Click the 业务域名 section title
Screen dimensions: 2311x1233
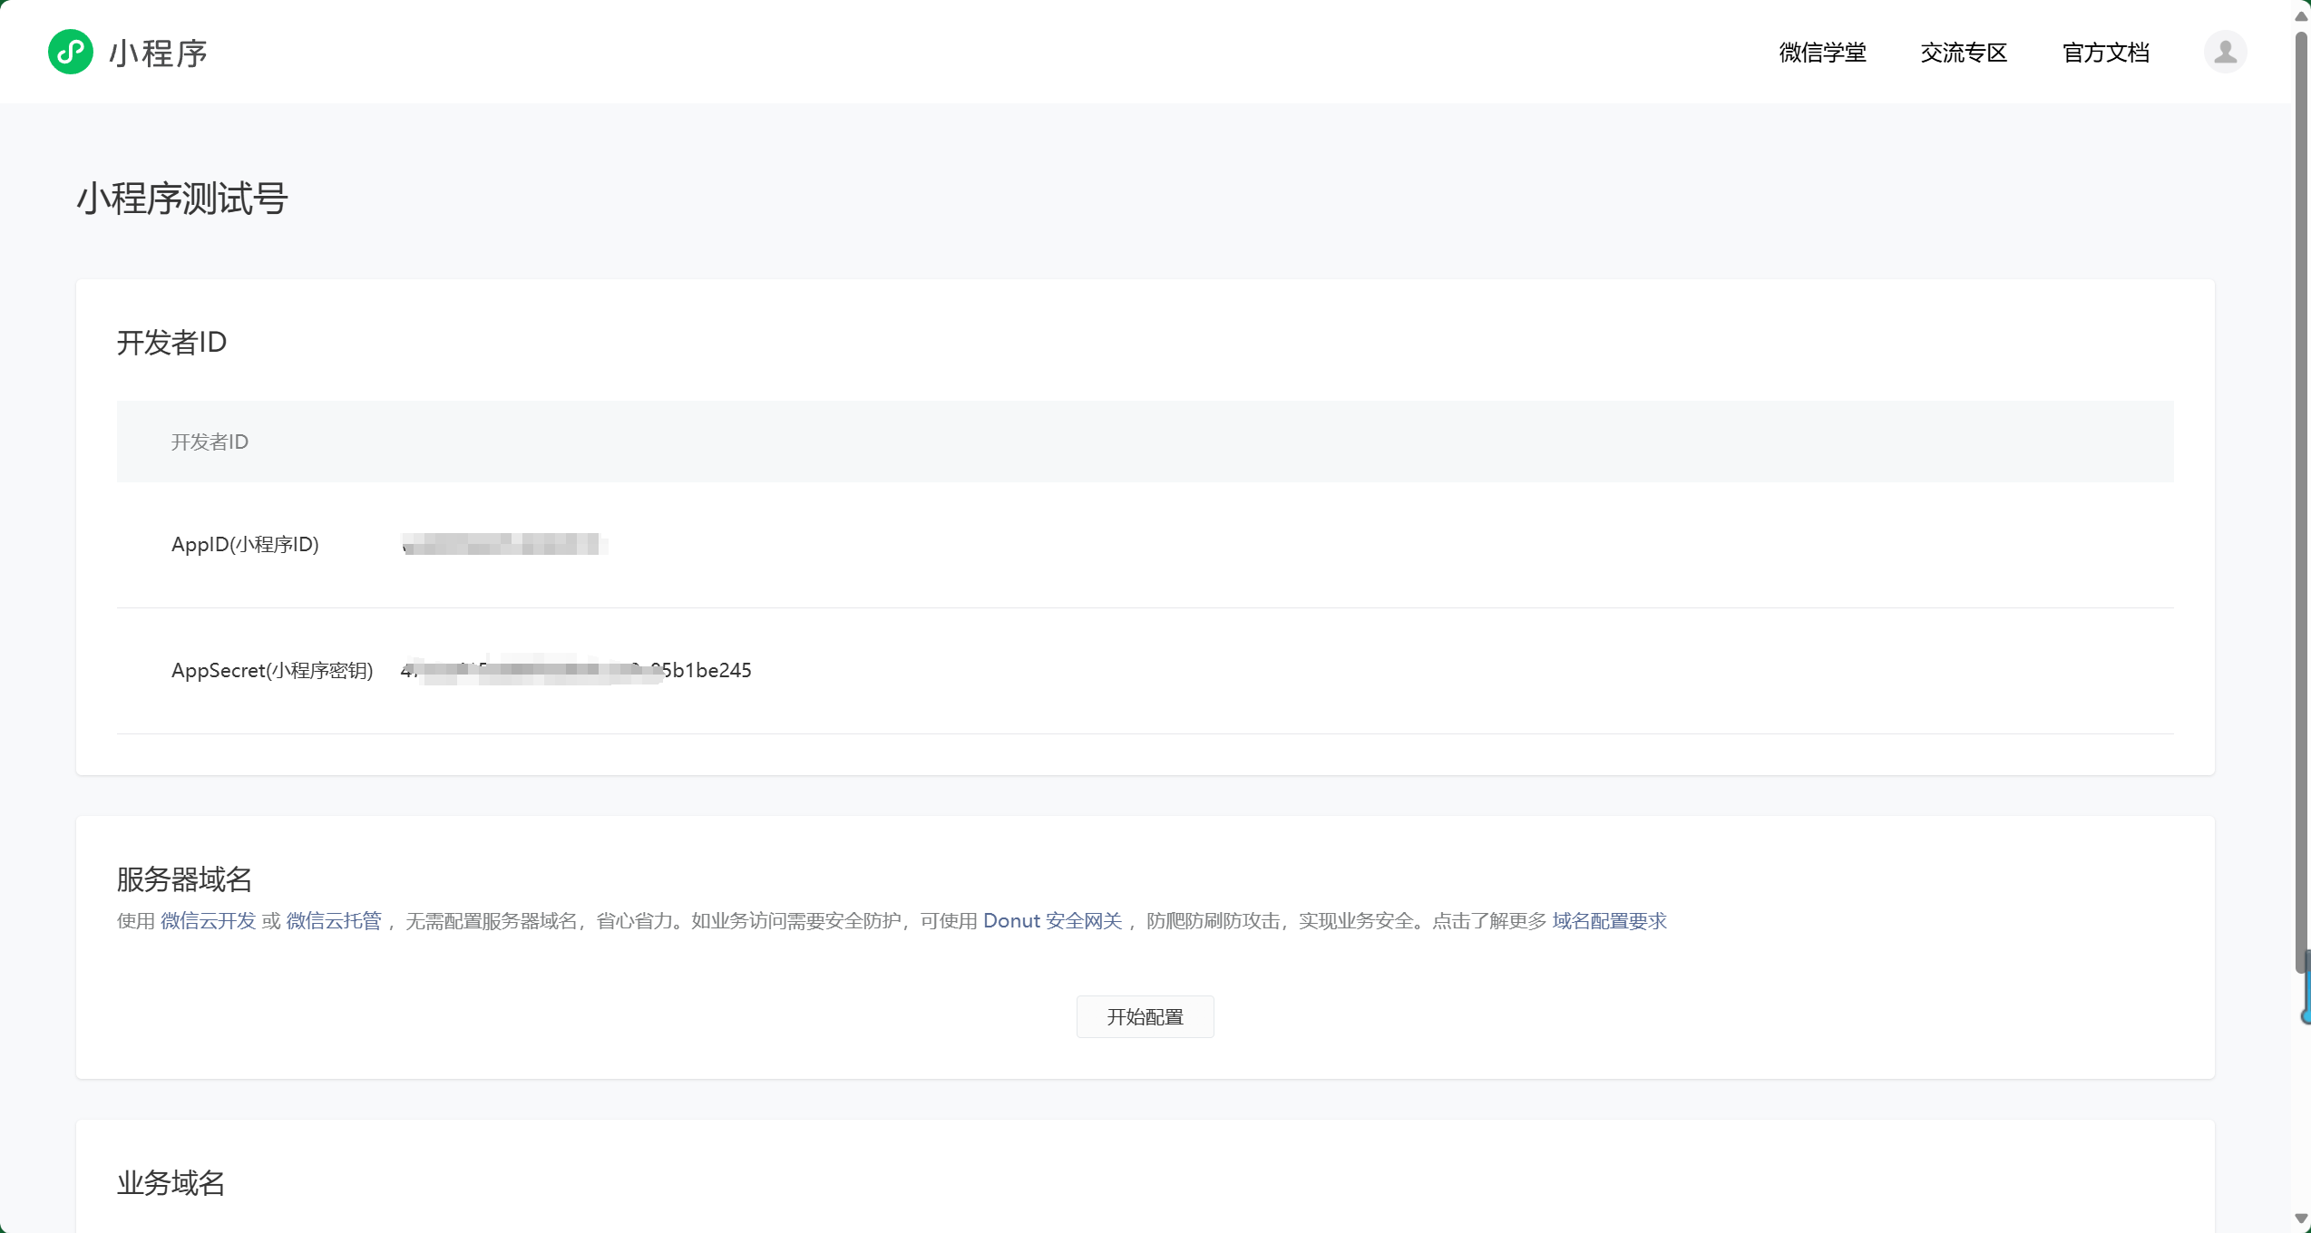coord(171,1183)
